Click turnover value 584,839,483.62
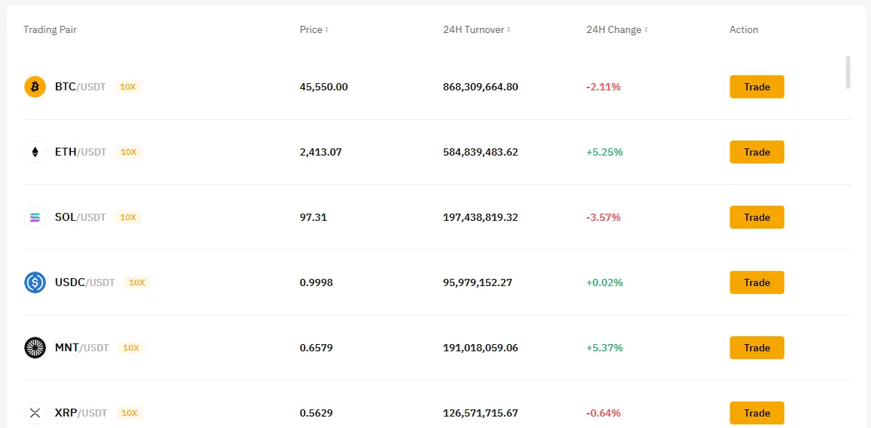Screen dimensions: 871x428 point(480,152)
